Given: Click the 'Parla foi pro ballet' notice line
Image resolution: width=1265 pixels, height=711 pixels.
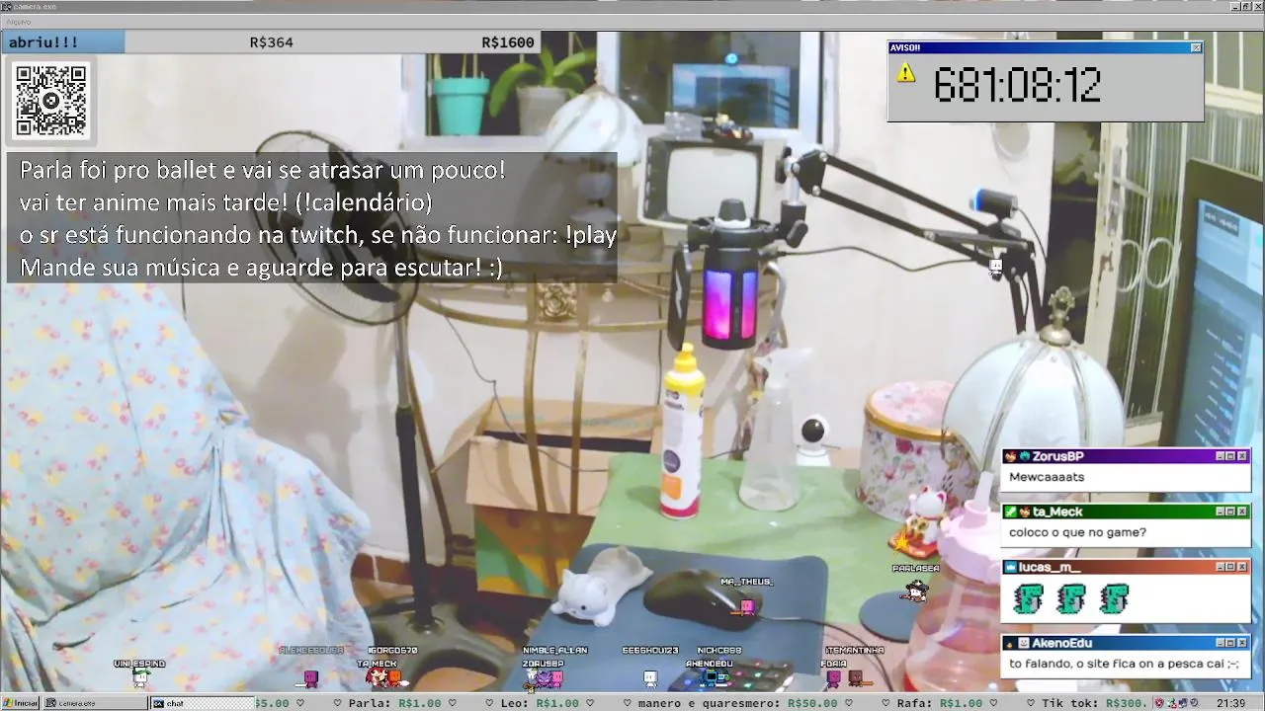Looking at the screenshot, I should 263,170.
